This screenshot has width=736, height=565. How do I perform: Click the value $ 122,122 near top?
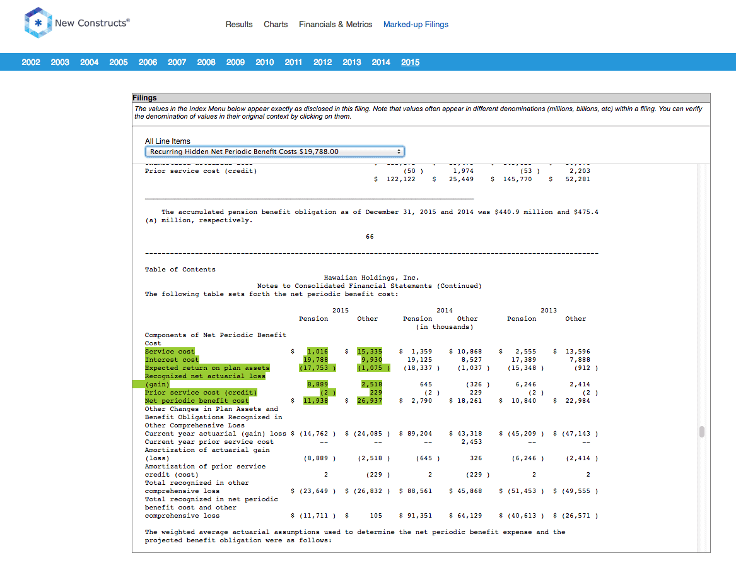click(x=395, y=179)
